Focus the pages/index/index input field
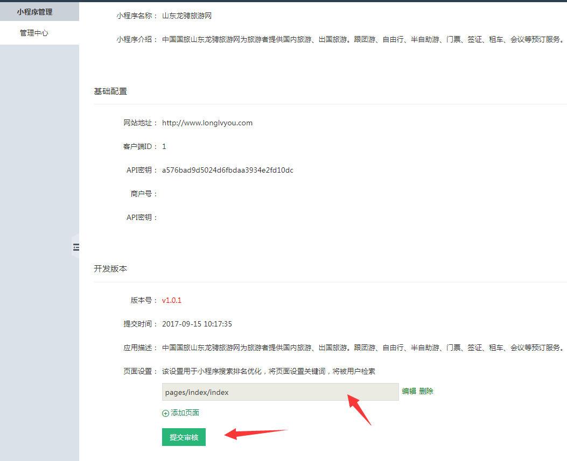Image resolution: width=567 pixels, height=461 pixels. 280,392
